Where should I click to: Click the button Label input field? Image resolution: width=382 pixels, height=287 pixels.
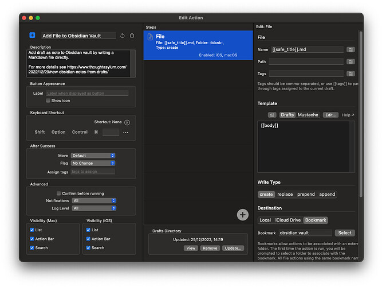click(x=87, y=94)
